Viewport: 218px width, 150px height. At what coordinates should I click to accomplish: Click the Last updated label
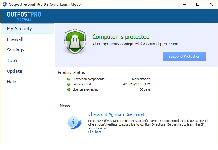[82, 84]
